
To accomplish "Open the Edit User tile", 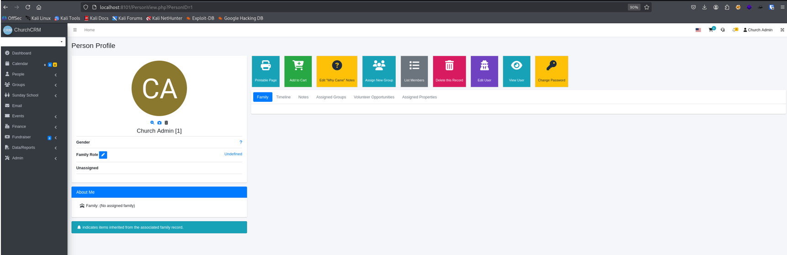I will click(484, 71).
